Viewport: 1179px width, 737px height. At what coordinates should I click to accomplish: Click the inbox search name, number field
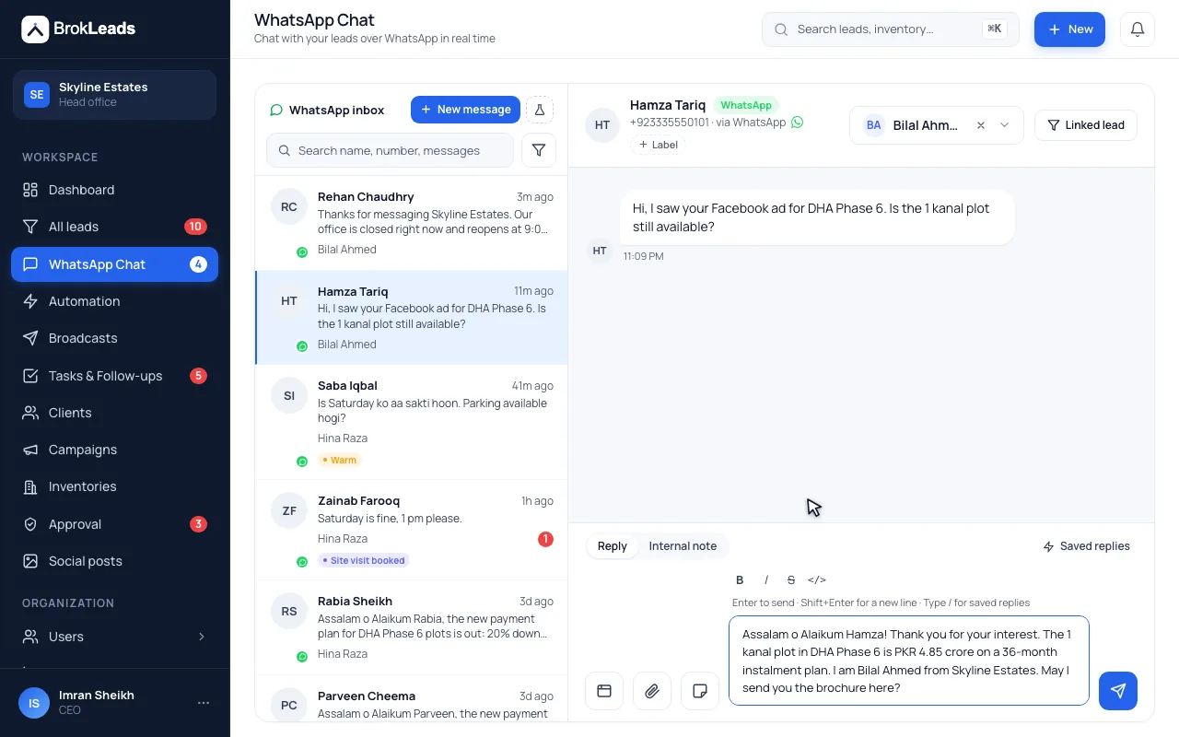tap(390, 150)
